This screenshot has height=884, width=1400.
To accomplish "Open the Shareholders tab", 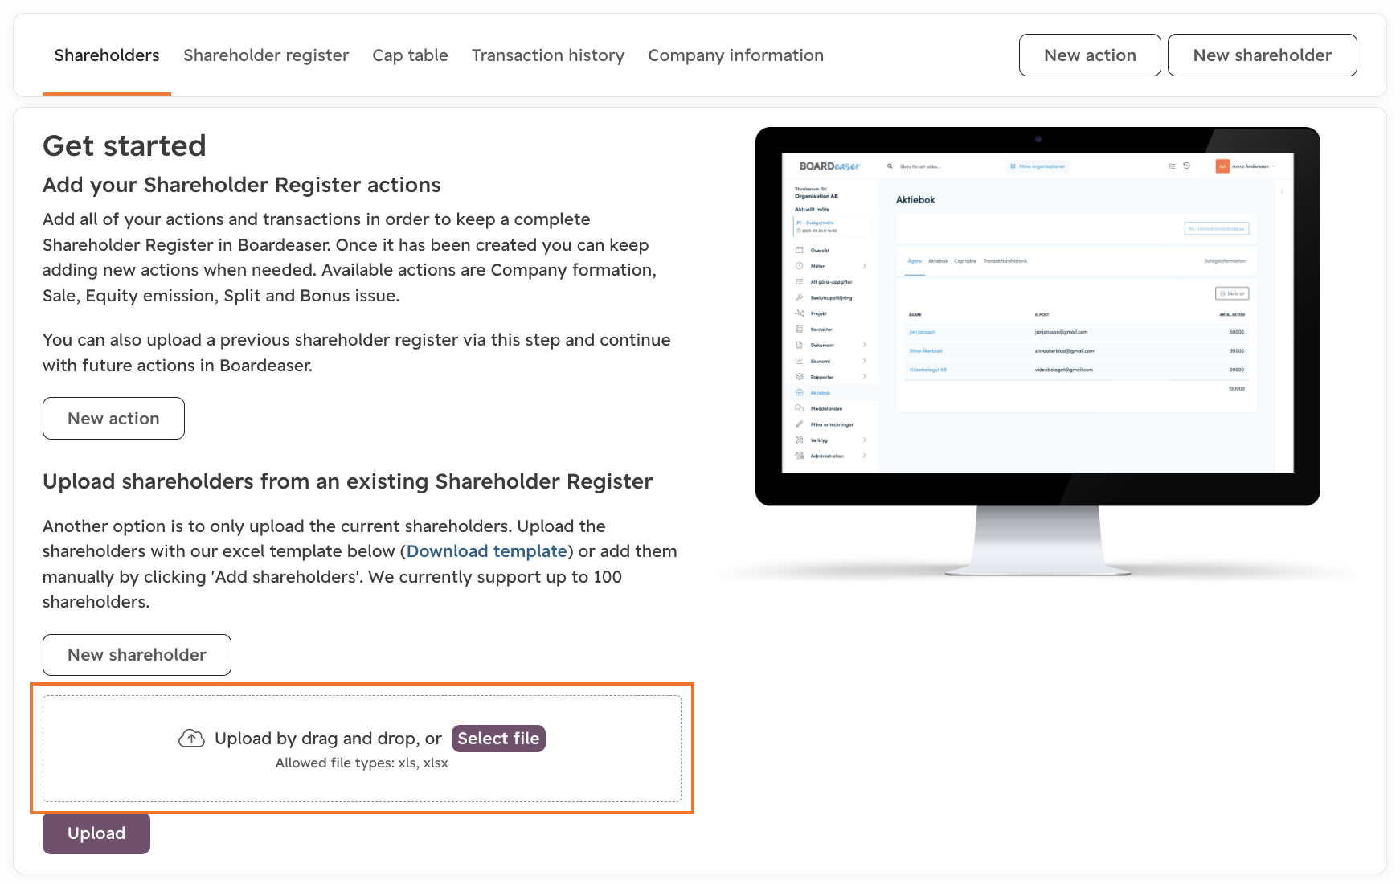I will click(x=107, y=55).
